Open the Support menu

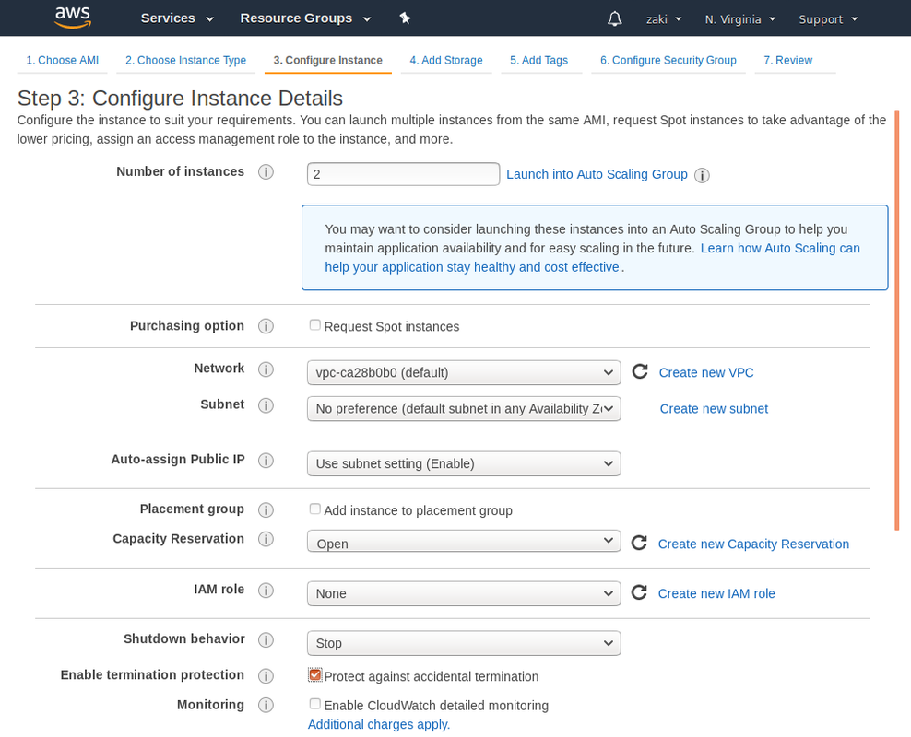click(828, 19)
